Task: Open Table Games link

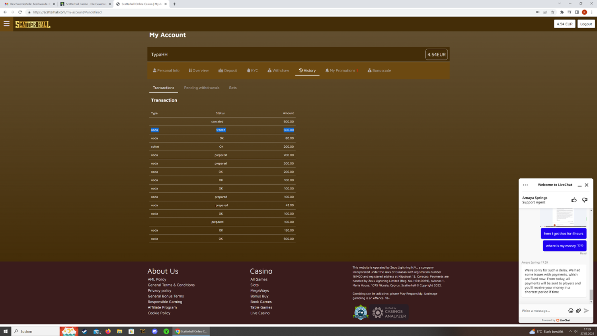Action: [x=261, y=307]
